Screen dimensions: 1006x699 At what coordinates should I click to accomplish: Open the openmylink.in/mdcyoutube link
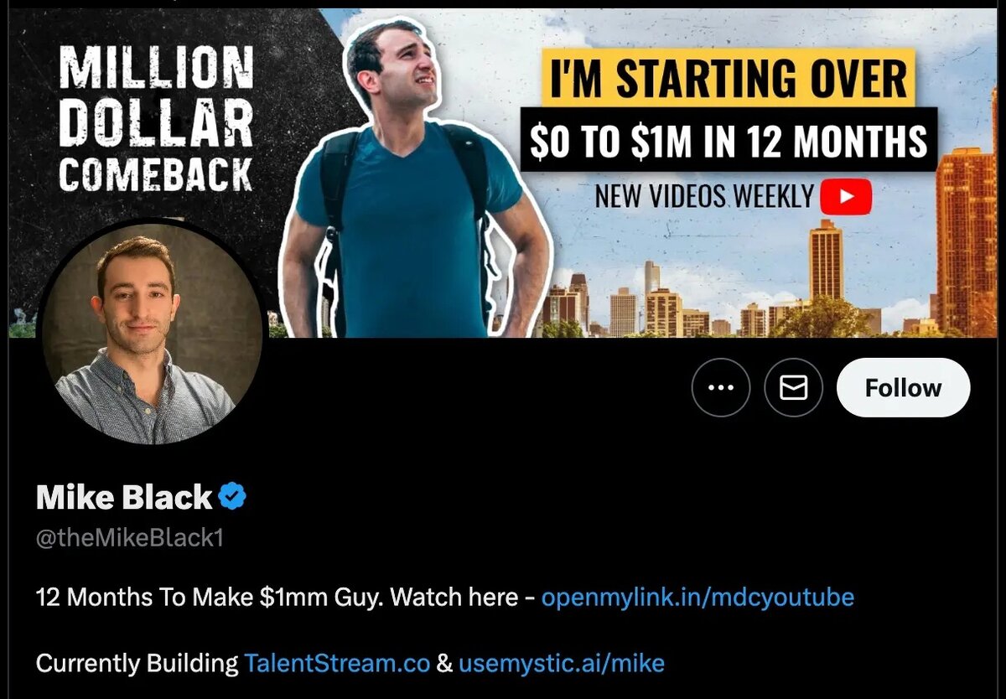[x=697, y=598]
